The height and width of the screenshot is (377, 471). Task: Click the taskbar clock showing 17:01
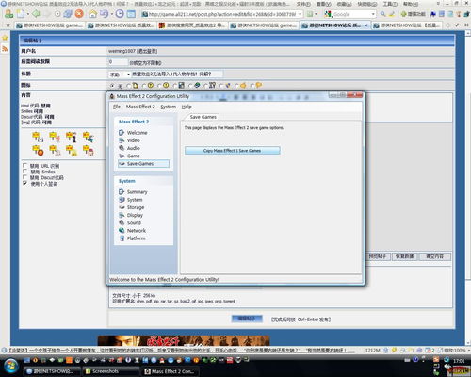pos(459,361)
